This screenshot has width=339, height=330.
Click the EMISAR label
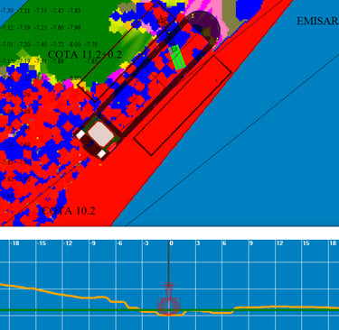pyautogui.click(x=317, y=21)
